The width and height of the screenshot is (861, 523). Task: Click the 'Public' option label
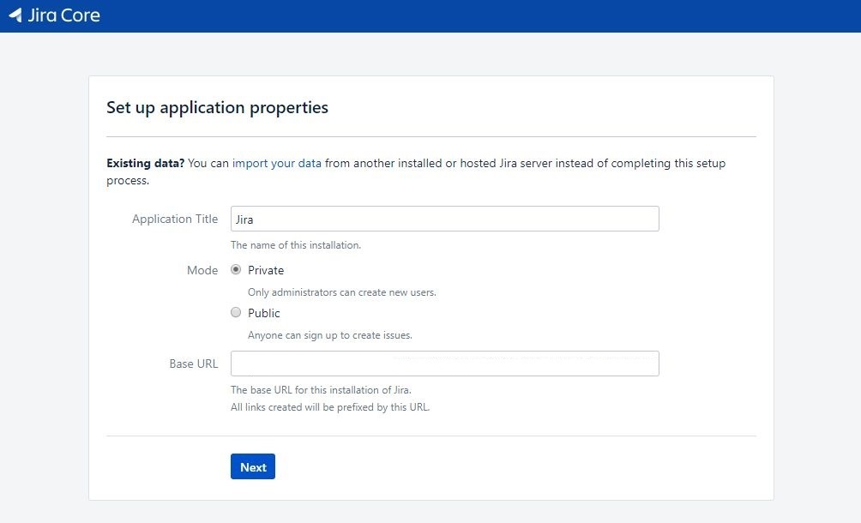(x=264, y=313)
